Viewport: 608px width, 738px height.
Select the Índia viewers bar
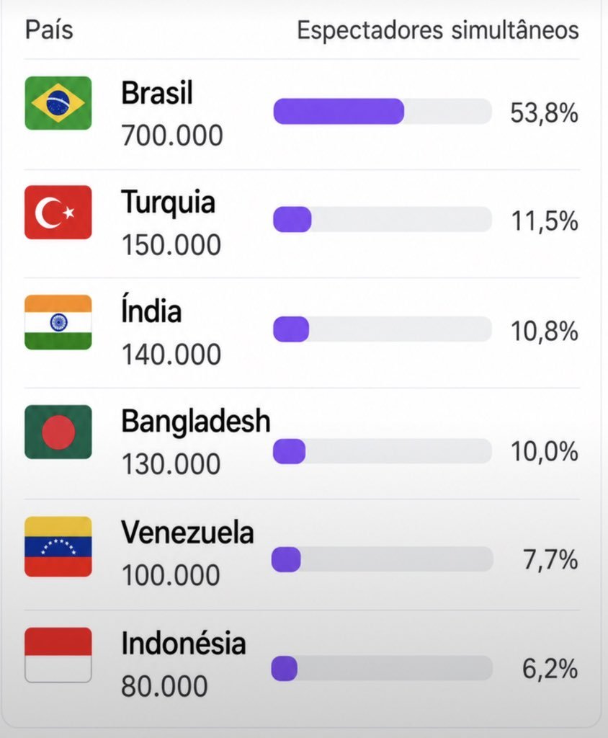(383, 329)
